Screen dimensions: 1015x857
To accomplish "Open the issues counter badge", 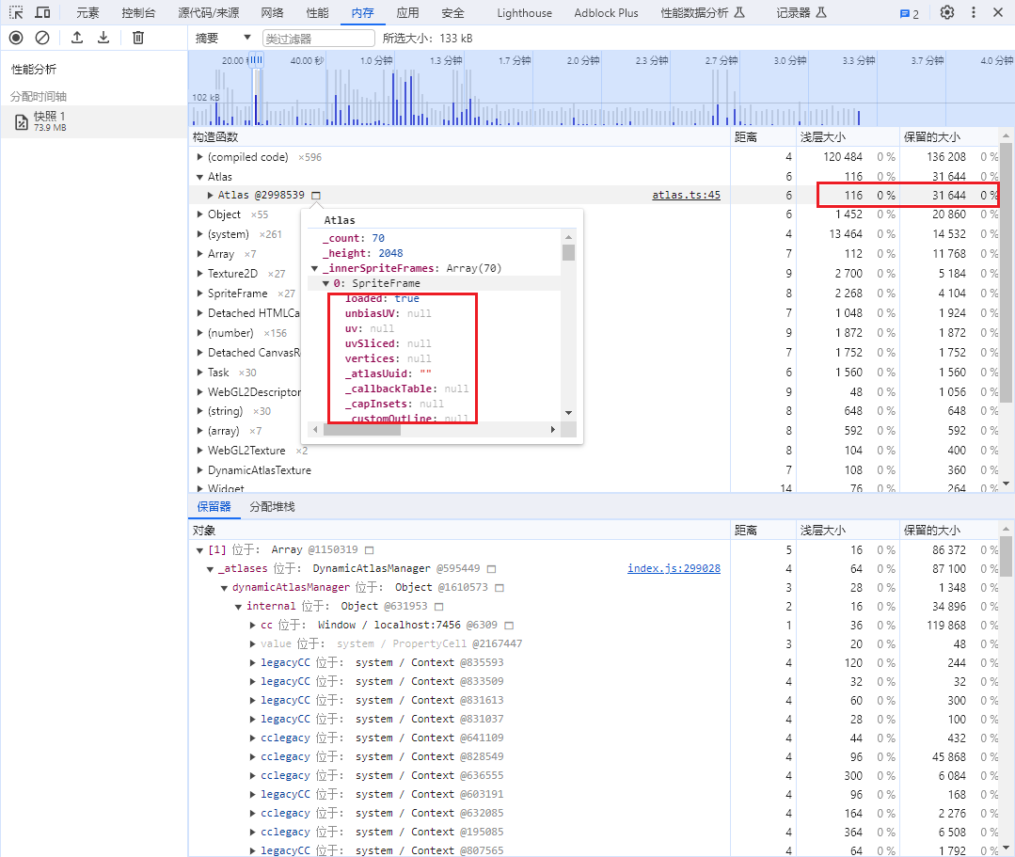I will [x=909, y=13].
